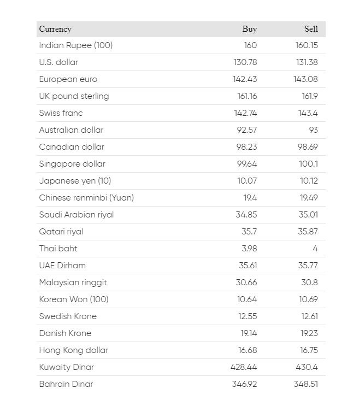This screenshot has width=359, height=406.
Task: Click Singapore dollar sell rate 100.1
Action: coord(308,164)
